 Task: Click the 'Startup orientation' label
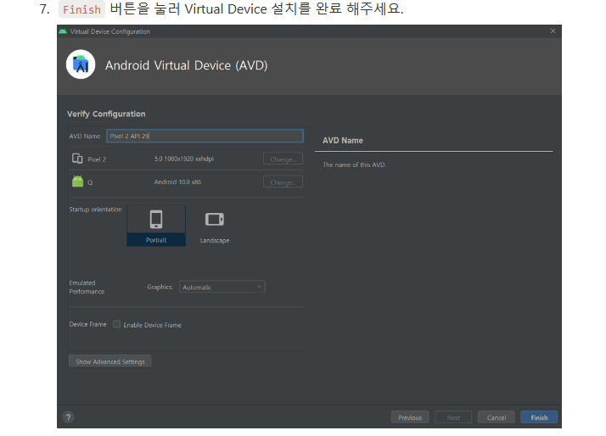pyautogui.click(x=95, y=210)
